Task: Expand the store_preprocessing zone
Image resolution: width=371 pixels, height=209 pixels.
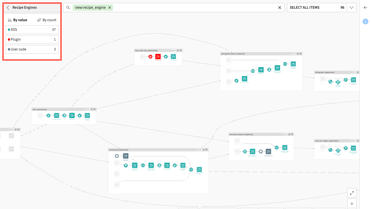Action: pyautogui.click(x=92, y=109)
